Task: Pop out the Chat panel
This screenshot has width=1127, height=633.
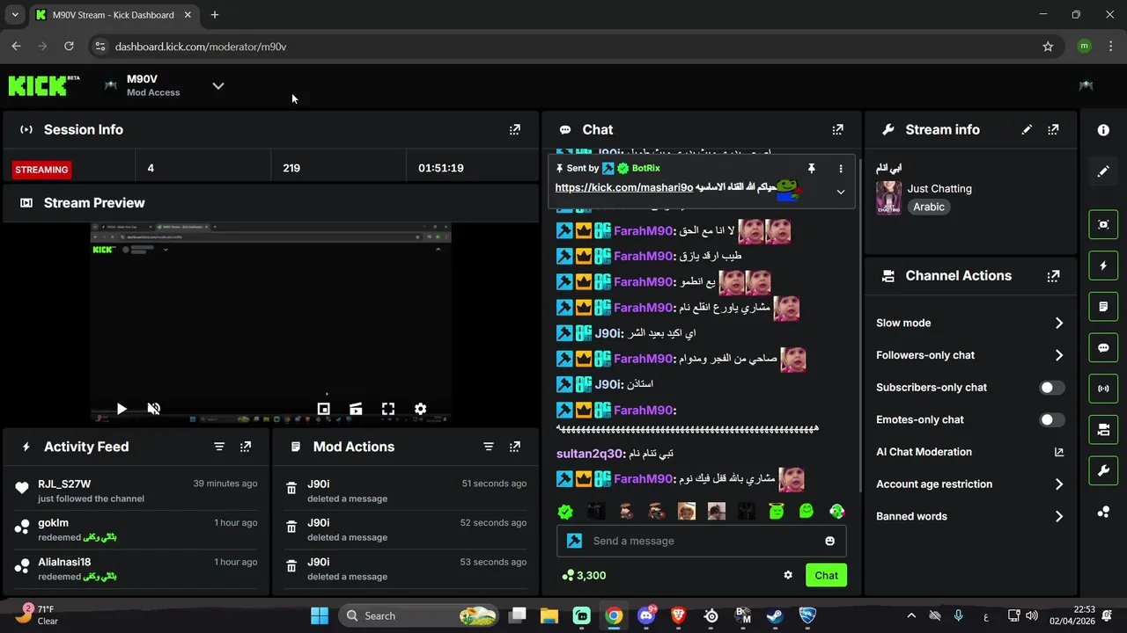Action: [x=837, y=129]
